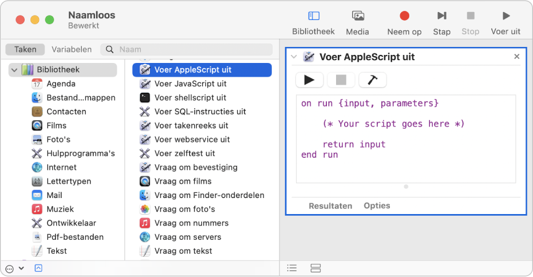Switch to the Variabelen tab

tap(72, 49)
